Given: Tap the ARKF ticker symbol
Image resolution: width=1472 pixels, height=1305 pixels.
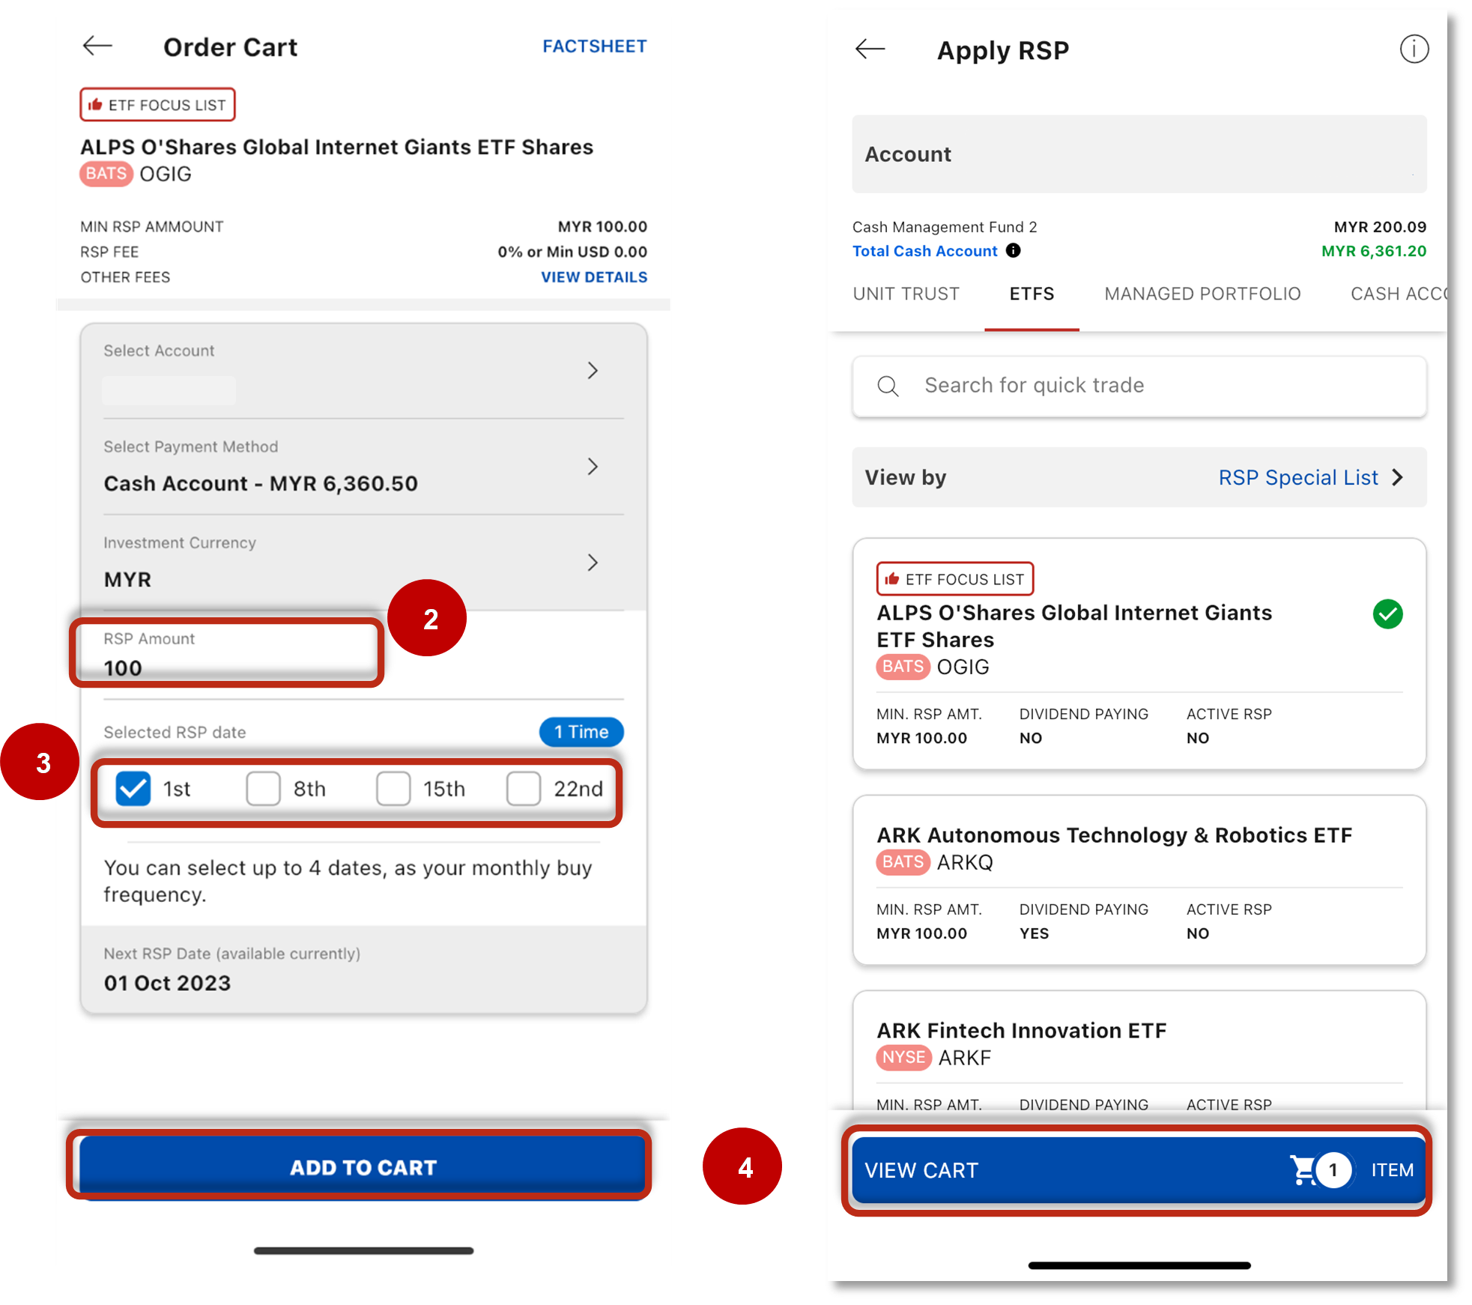Looking at the screenshot, I should (965, 1058).
